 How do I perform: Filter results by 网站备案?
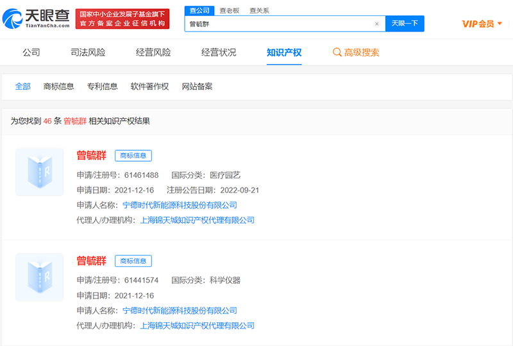coord(198,87)
